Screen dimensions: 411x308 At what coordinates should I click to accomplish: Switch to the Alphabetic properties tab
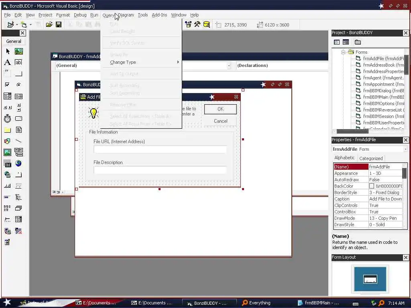coord(344,158)
